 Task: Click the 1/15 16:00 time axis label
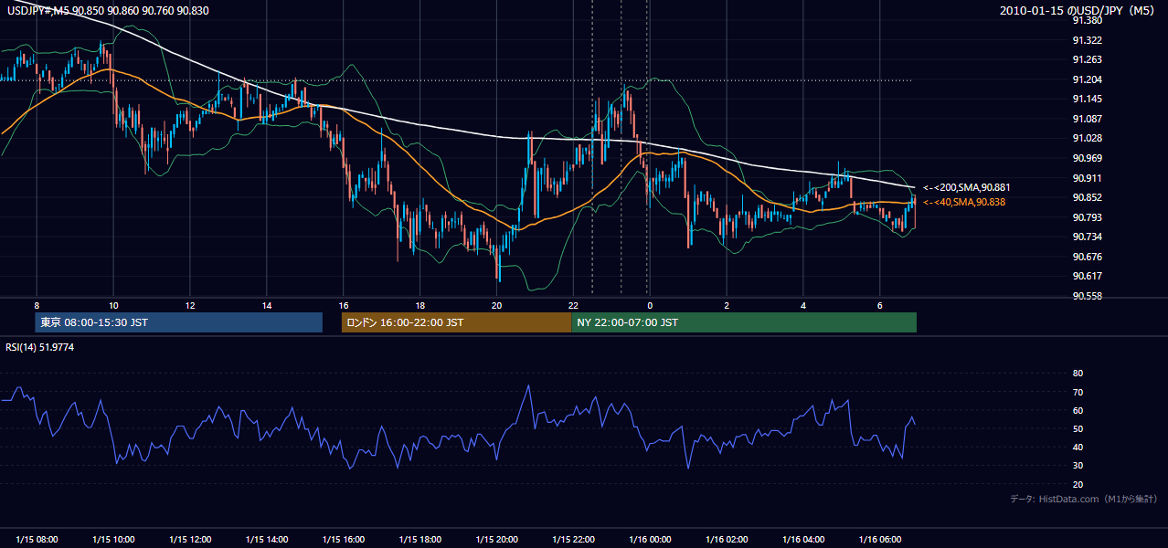(x=344, y=539)
